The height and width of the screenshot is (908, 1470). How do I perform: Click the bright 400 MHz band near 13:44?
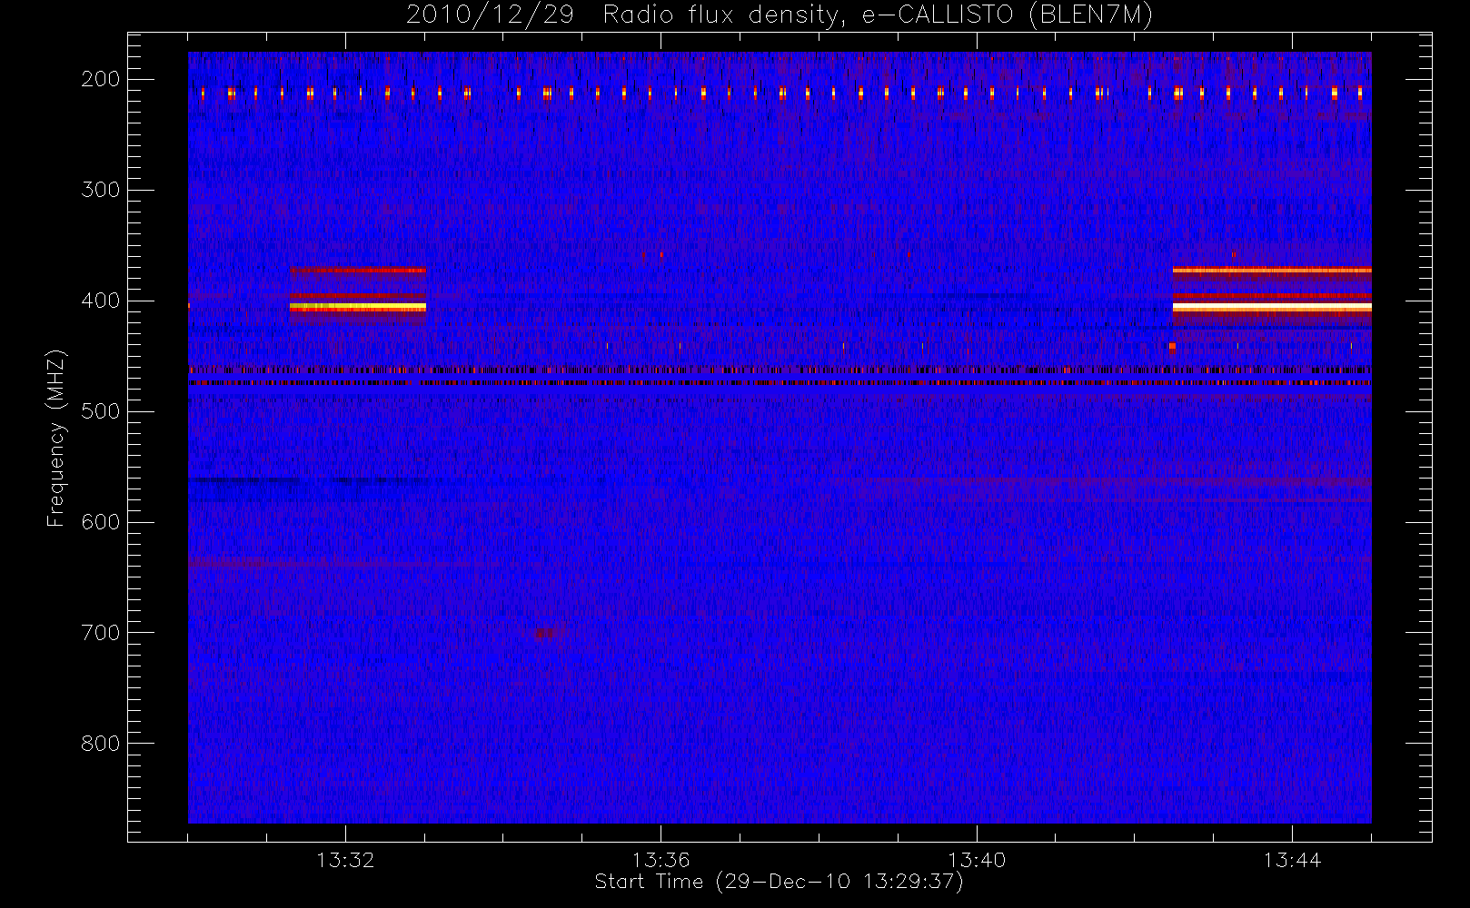pos(1272,307)
